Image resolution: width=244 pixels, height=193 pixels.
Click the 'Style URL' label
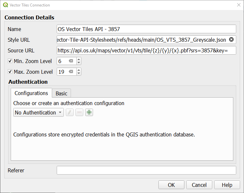[x=19, y=40]
